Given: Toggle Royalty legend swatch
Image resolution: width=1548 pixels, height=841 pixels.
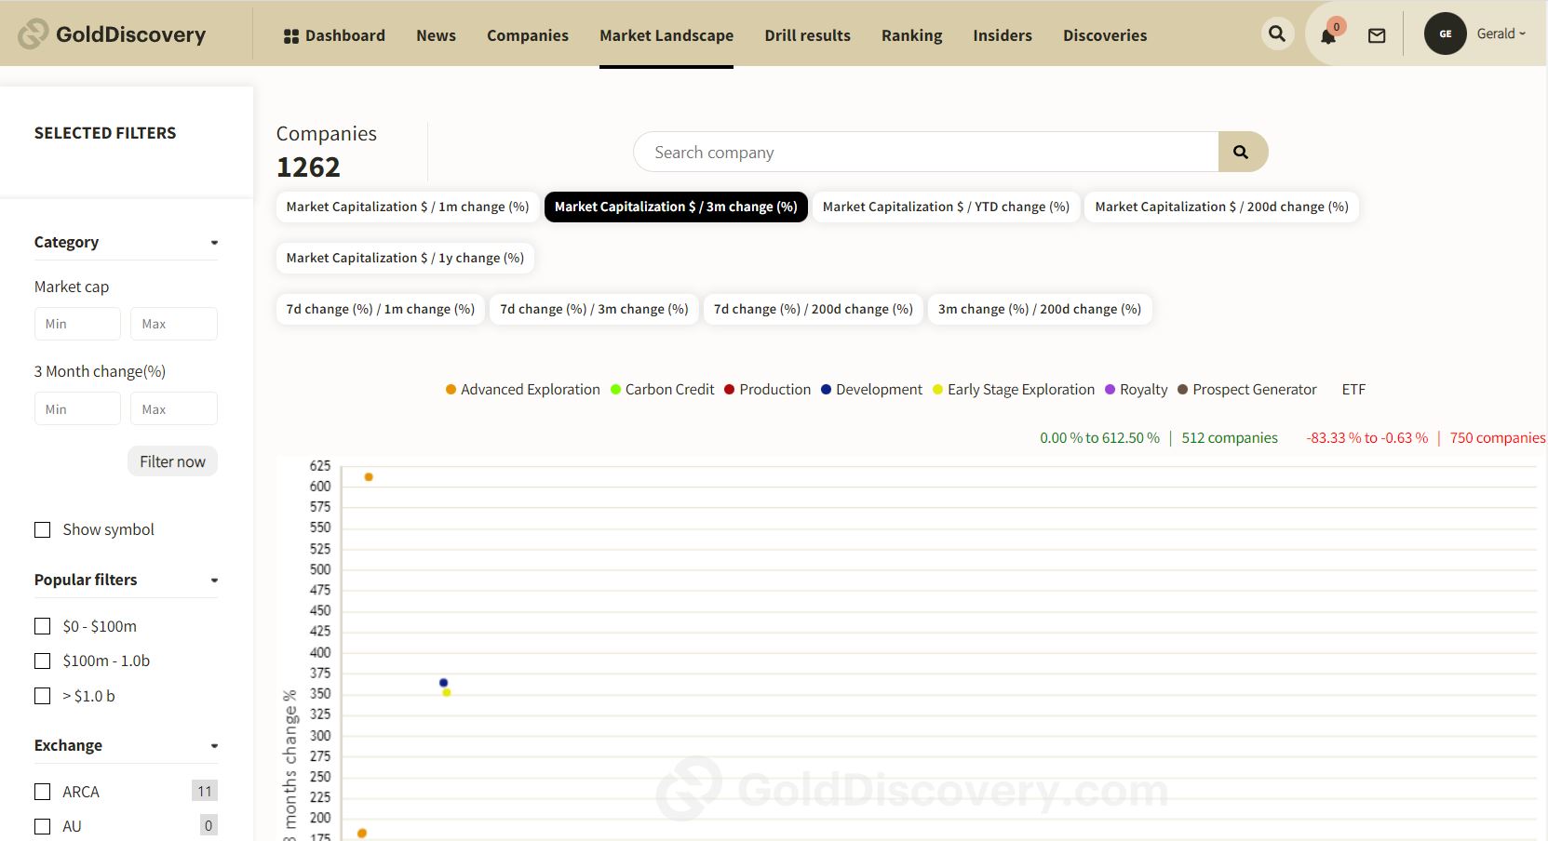Looking at the screenshot, I should tap(1110, 390).
